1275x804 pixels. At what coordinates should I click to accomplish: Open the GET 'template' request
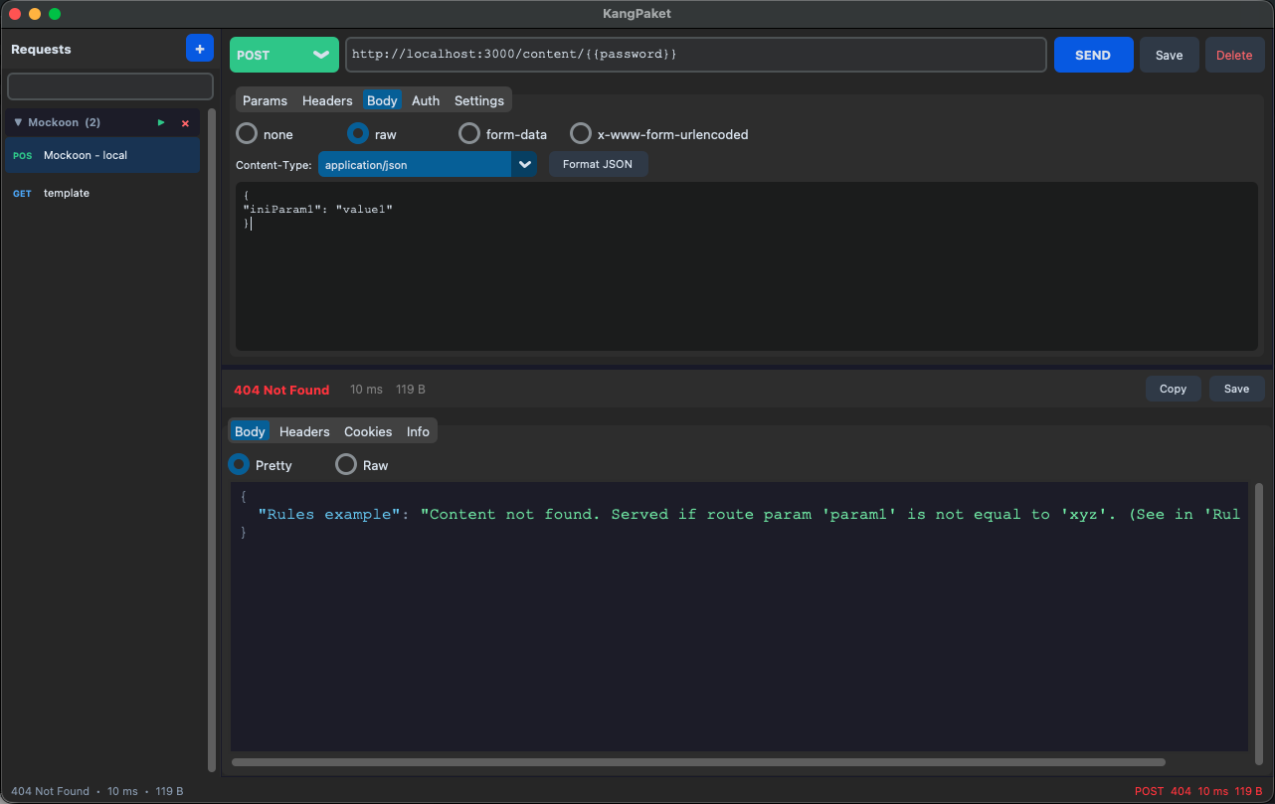[x=66, y=193]
